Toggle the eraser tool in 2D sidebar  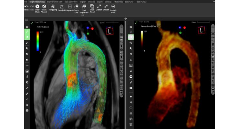coord(27,37)
